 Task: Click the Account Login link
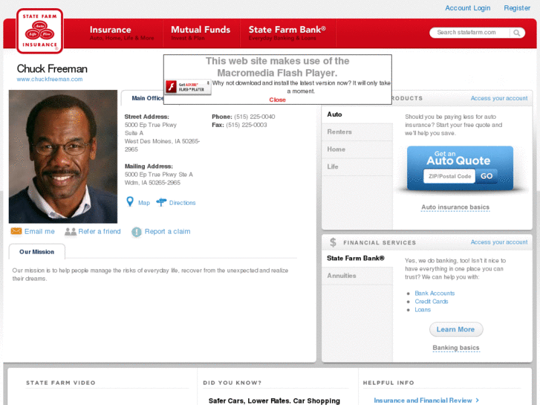point(468,8)
